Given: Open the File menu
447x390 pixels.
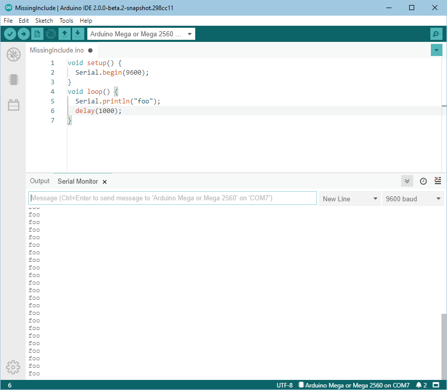Looking at the screenshot, I should click(x=8, y=21).
